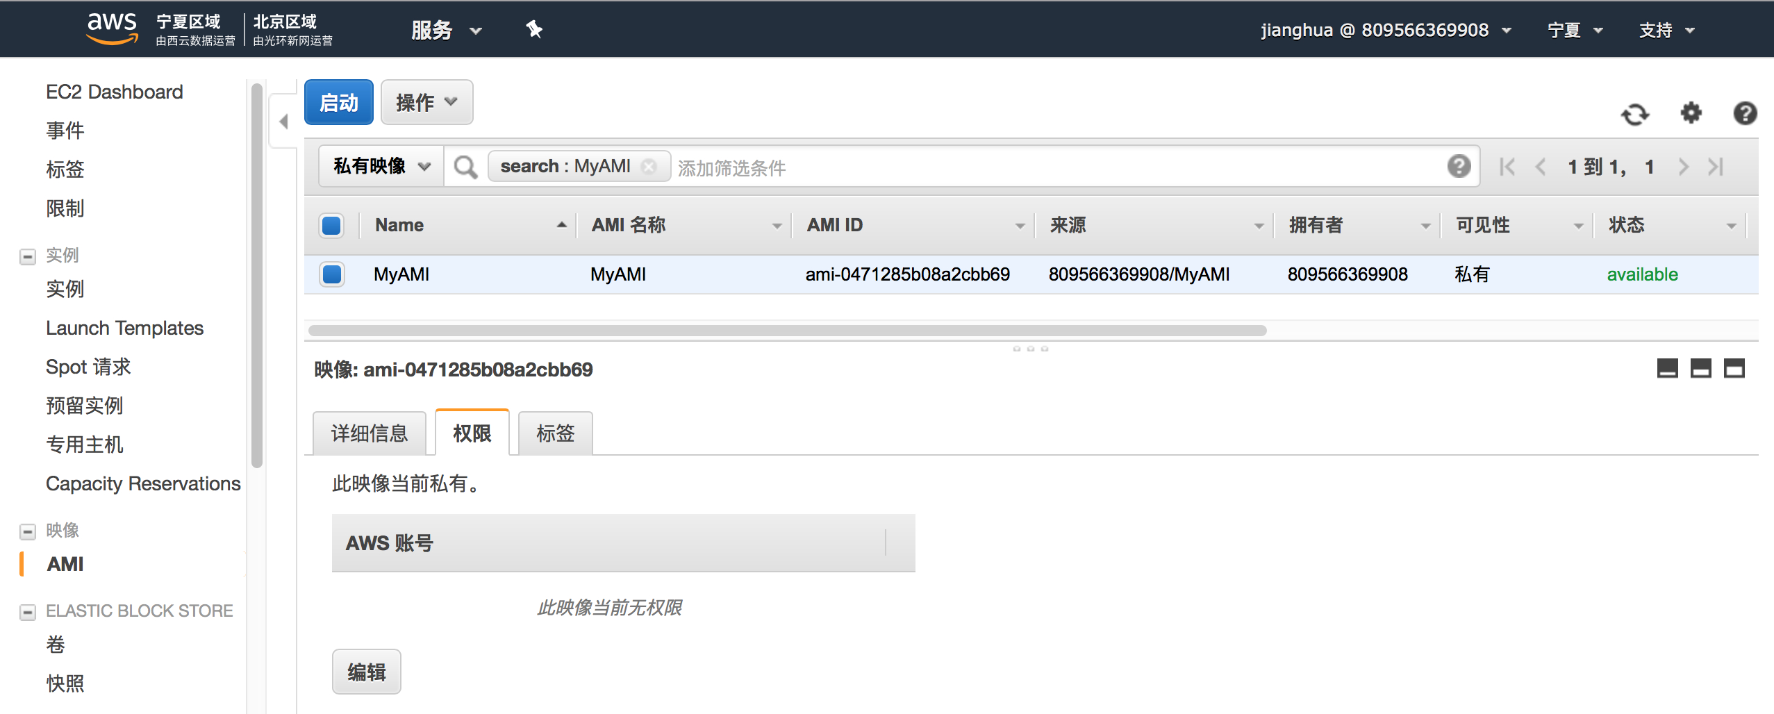Collapse ELASTIC BLOCK STORE section
Screen dimensions: 1774x714
(x=28, y=612)
